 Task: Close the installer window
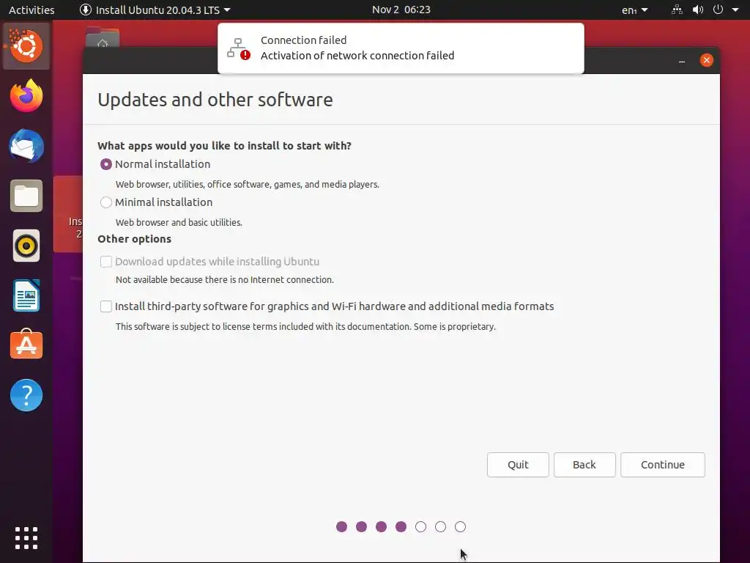707,60
